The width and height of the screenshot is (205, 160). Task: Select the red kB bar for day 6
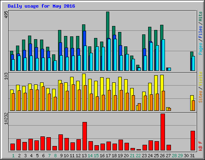click(x=43, y=143)
